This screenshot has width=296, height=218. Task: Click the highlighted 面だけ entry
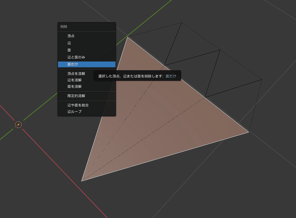[87, 65]
